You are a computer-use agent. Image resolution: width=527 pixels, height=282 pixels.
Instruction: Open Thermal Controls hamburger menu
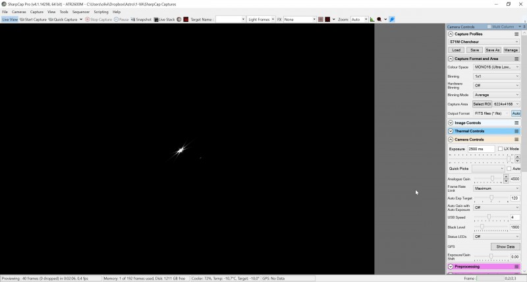[516, 131]
